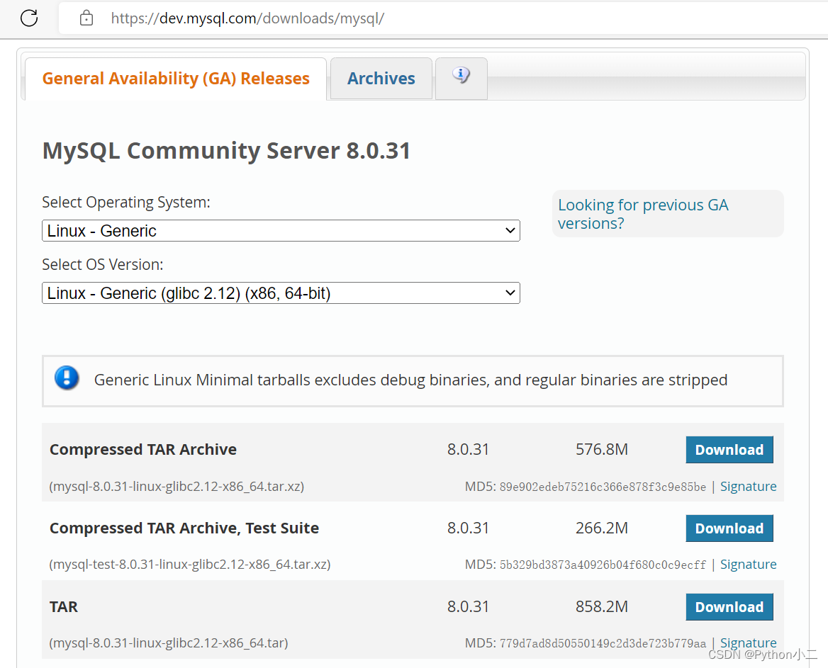The width and height of the screenshot is (828, 668).
Task: Click the browser reload icon
Action: point(29,18)
